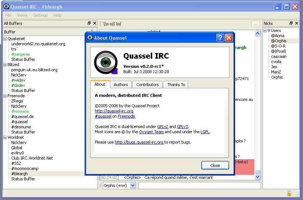303x200 pixels.
Task: Click the Buffer column header sort arrow
Action: click(92, 31)
